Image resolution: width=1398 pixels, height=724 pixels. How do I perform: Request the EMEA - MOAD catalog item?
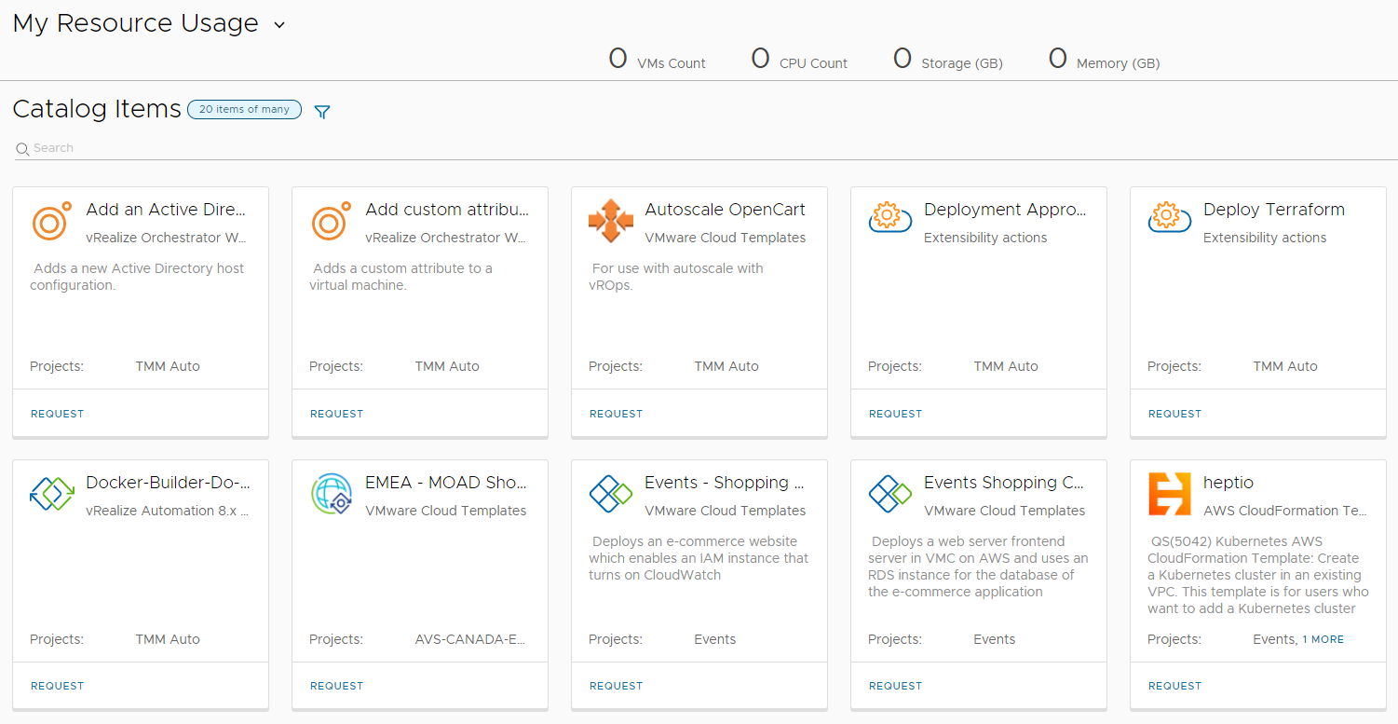[x=336, y=686]
